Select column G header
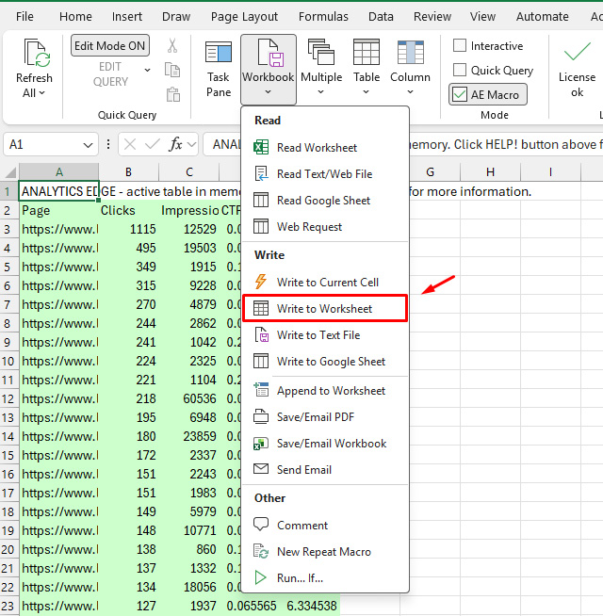The image size is (603, 616). (430, 172)
